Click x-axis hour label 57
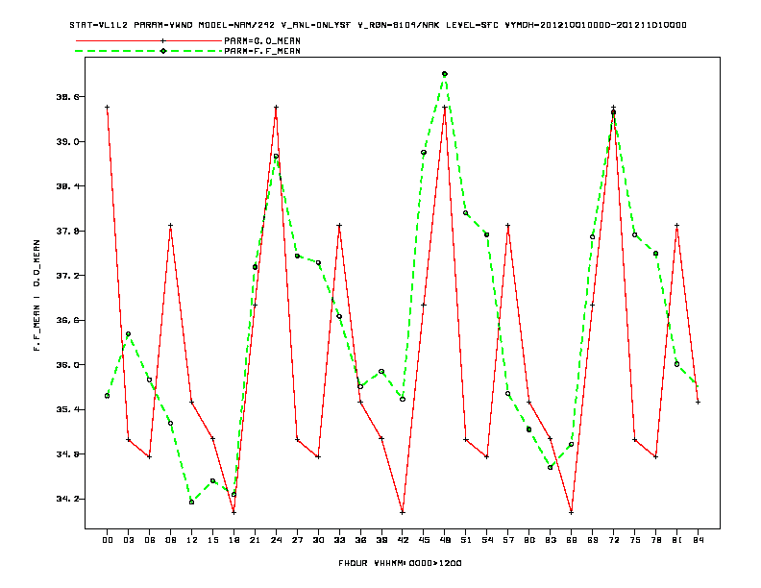The image size is (761, 588). (508, 540)
